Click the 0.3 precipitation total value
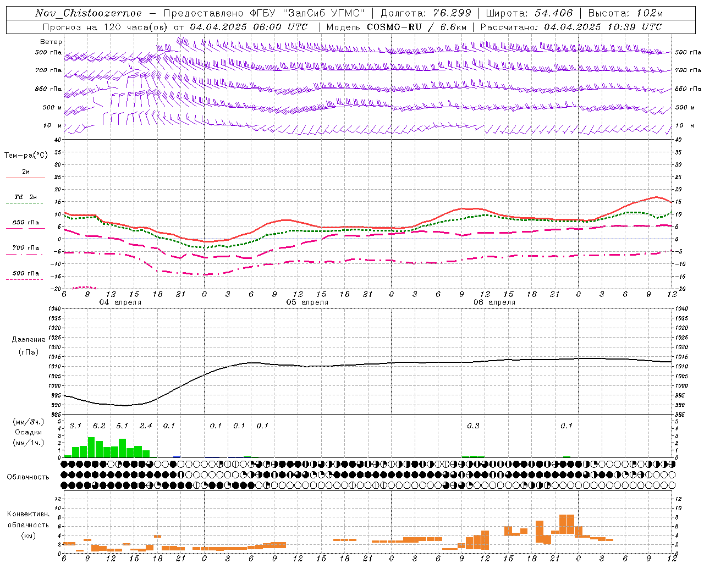The image size is (704, 563). coord(473,426)
